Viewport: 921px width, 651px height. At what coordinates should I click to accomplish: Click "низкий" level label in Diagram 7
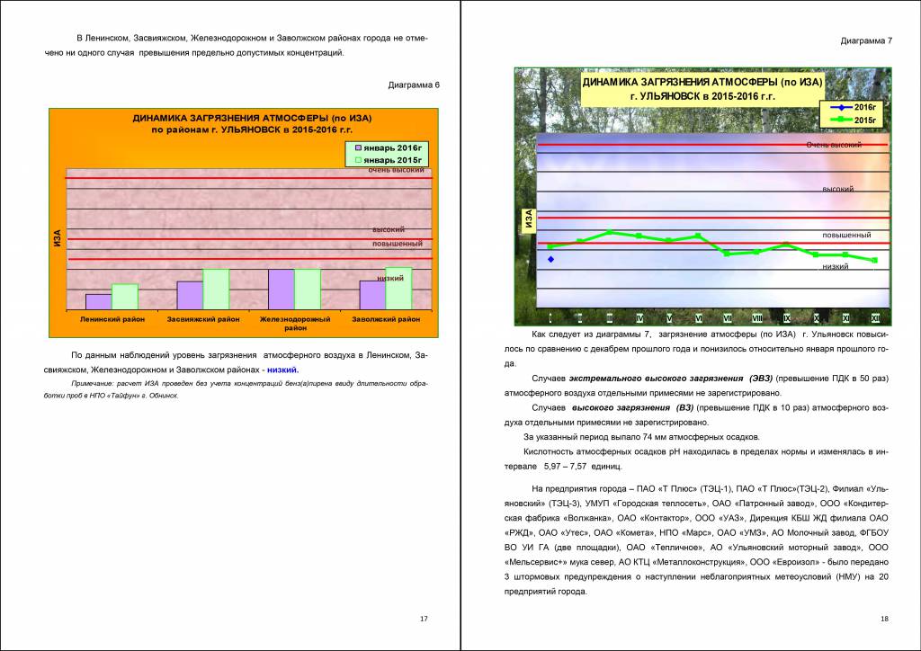[x=836, y=266]
